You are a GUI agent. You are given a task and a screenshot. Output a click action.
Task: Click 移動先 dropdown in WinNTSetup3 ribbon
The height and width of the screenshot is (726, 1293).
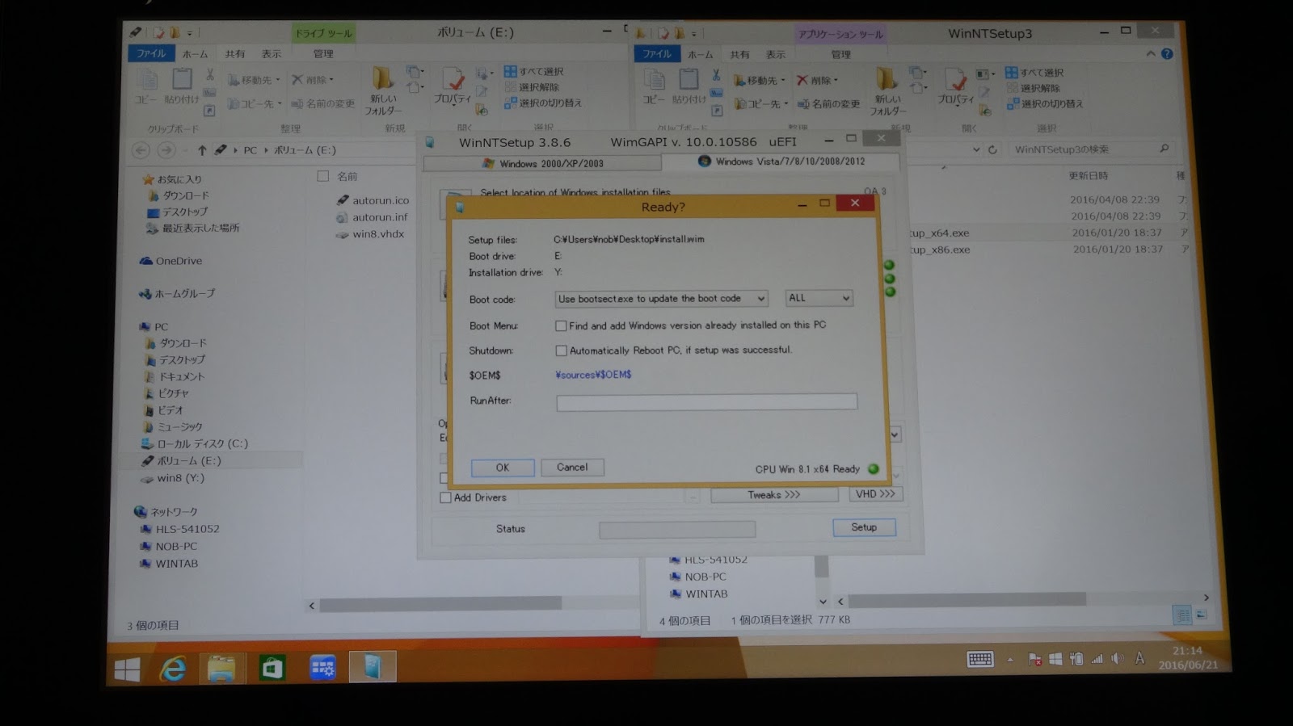[760, 81]
